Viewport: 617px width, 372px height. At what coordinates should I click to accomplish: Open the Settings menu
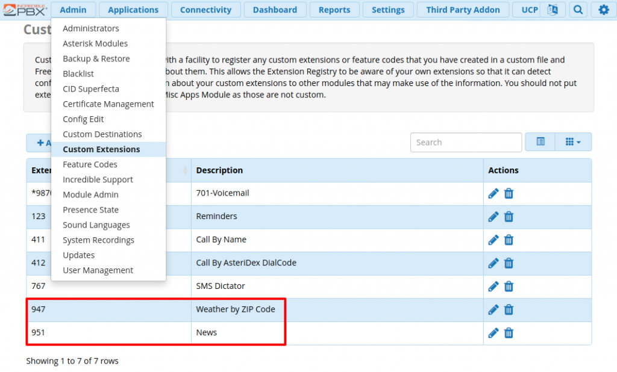tap(388, 10)
